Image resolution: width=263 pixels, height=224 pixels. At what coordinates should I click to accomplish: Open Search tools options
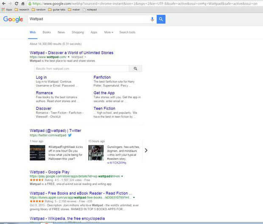pyautogui.click(x=127, y=32)
